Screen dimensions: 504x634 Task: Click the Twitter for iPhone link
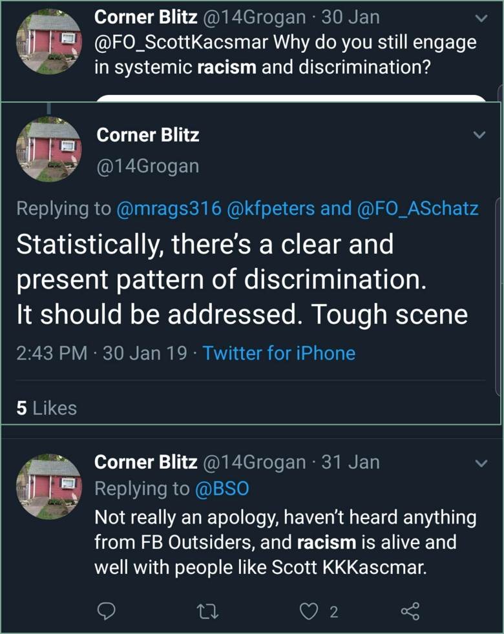tap(278, 353)
